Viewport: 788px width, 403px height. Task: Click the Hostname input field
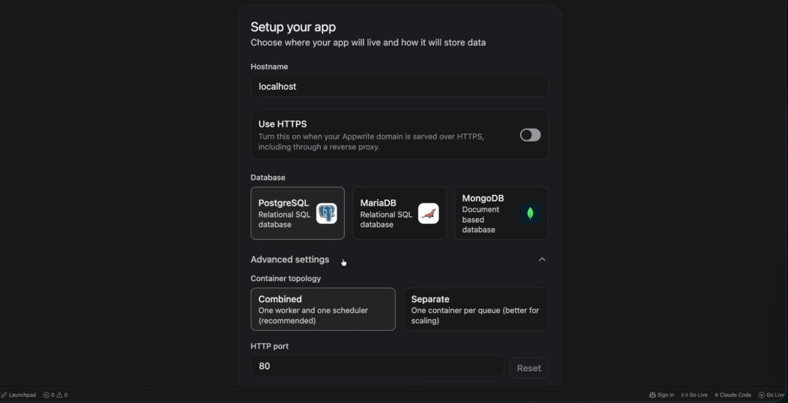click(399, 87)
